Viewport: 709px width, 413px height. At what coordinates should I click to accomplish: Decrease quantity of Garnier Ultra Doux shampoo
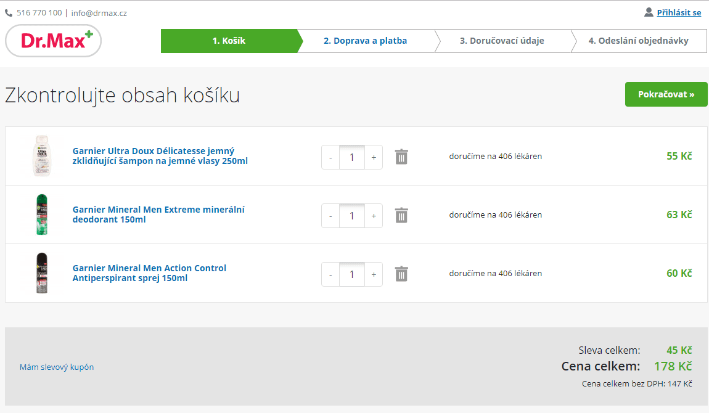pyautogui.click(x=330, y=157)
